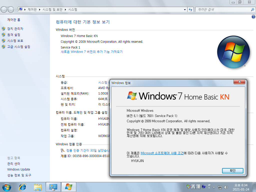Open Windows Update link
This screenshot has height=192, width=256.
point(18,169)
